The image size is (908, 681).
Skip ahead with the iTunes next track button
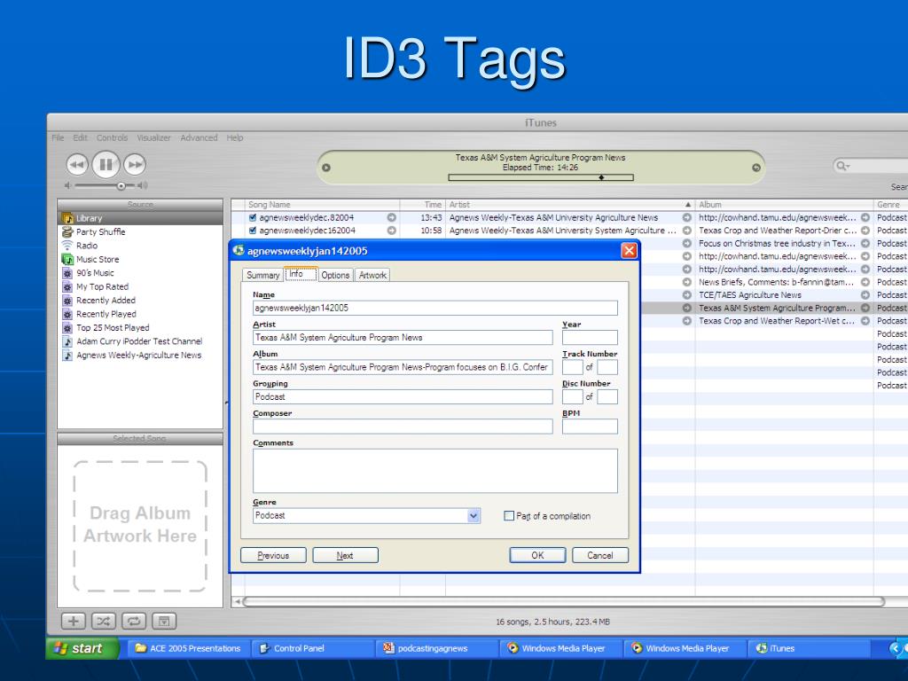(x=135, y=165)
